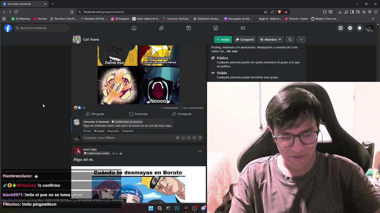This screenshot has width=380, height=213.
Task: Click the Facebook logo icon
Action: tap(8, 28)
